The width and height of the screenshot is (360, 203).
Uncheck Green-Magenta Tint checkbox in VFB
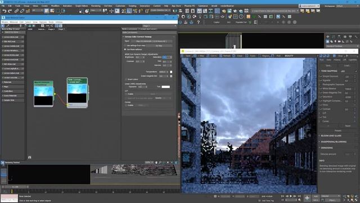pos(321,92)
